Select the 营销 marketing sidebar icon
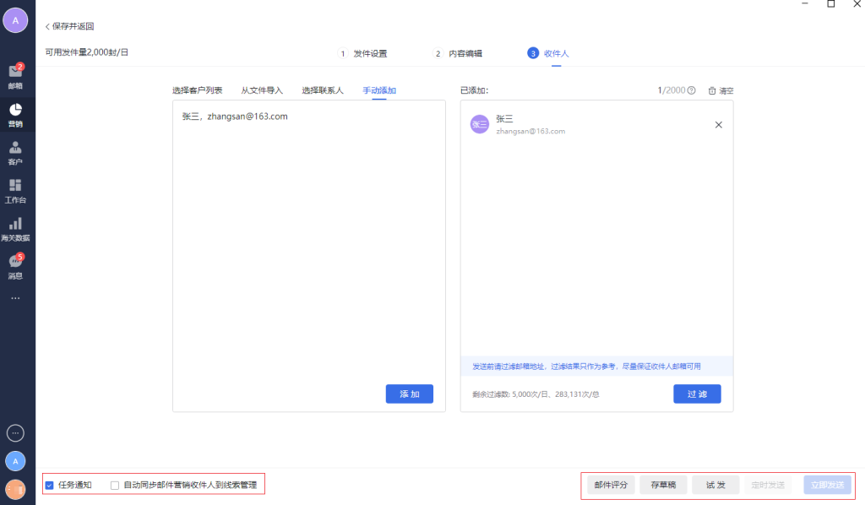The image size is (865, 505). (x=15, y=114)
